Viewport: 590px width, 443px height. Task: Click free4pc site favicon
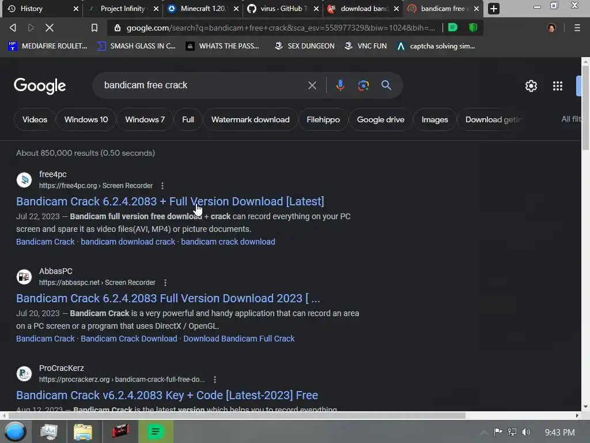(x=24, y=180)
